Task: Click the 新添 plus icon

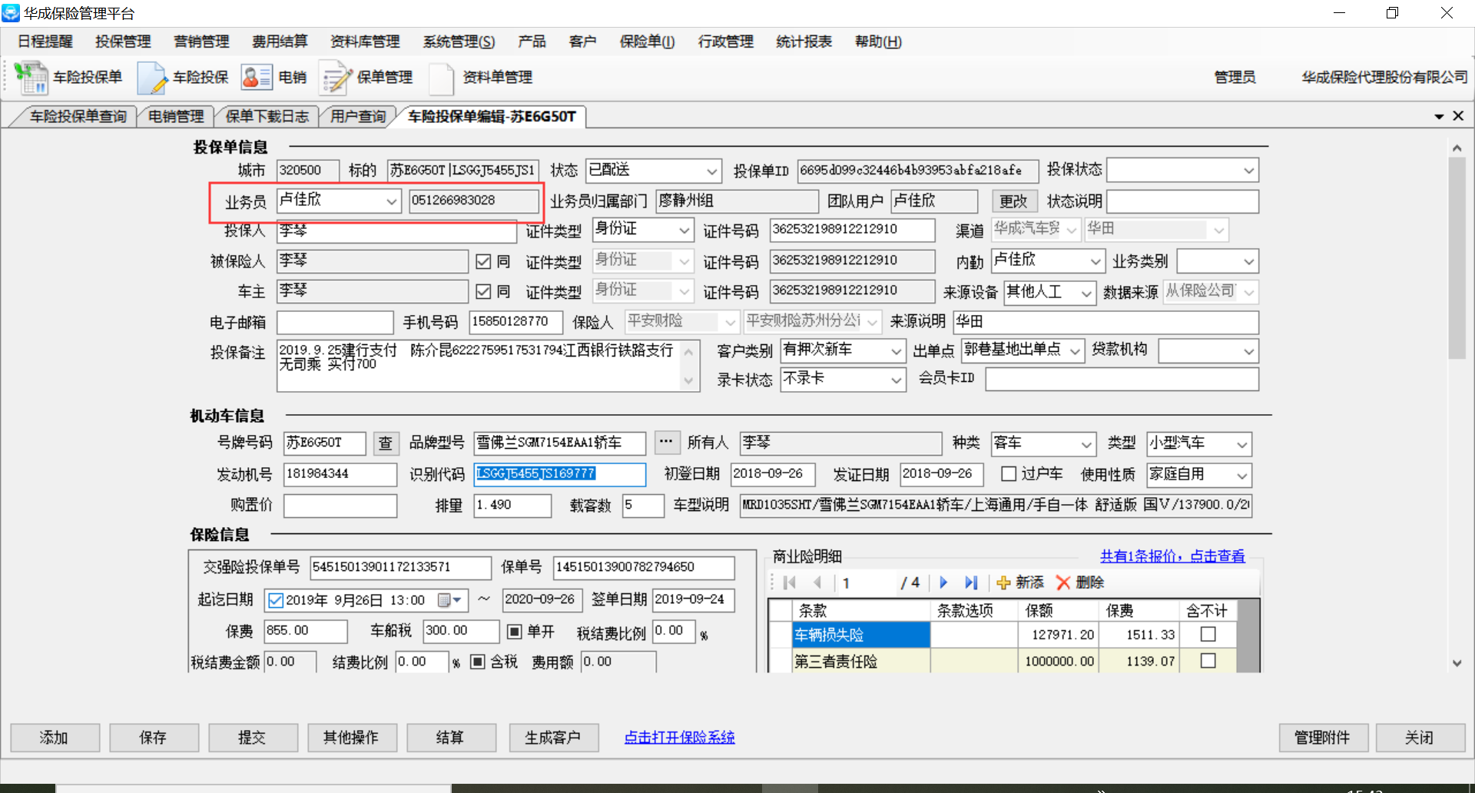Action: point(1003,582)
